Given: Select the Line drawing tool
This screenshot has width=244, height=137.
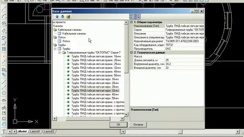Looking at the screenshot, I should click(x=4, y=9).
